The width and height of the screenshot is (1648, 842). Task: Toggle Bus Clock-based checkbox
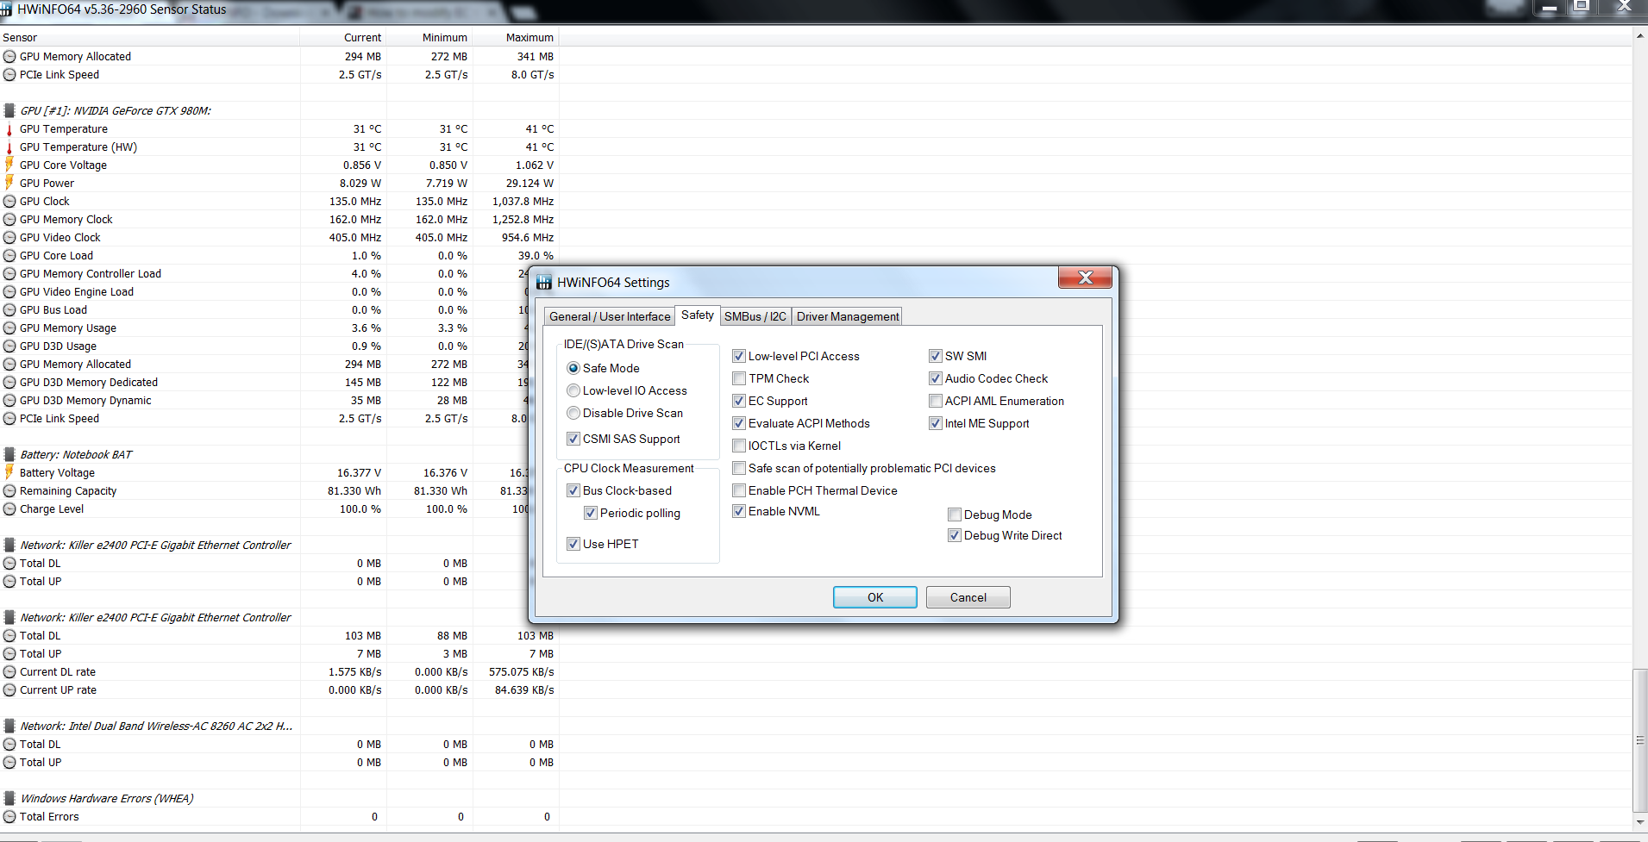[573, 490]
